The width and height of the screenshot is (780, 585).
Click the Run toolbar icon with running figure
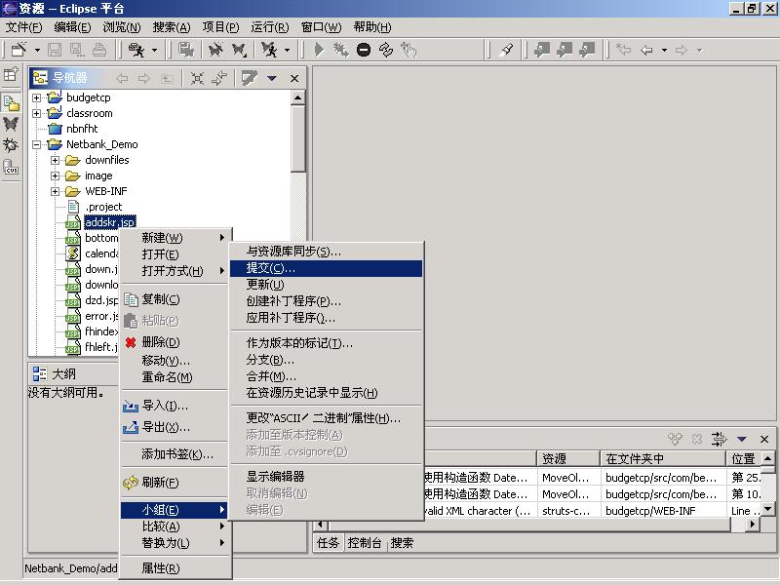[x=136, y=50]
